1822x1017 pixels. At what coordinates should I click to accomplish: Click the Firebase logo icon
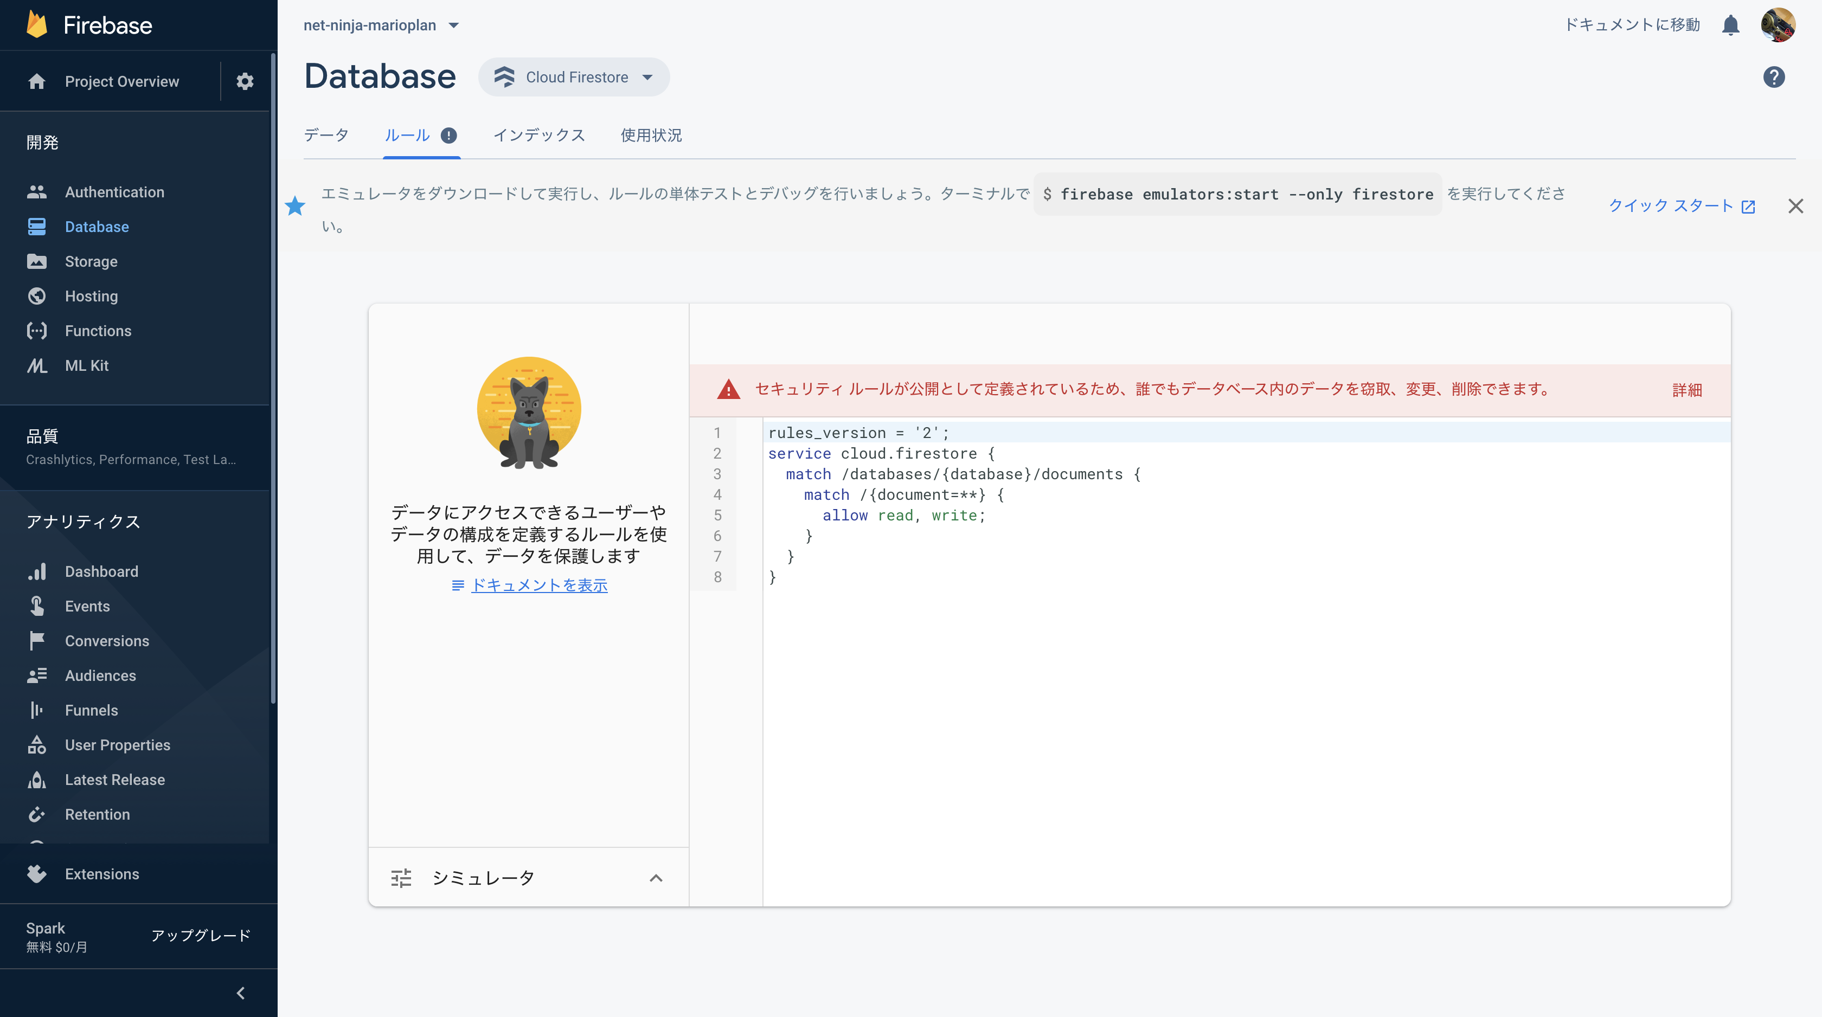point(33,24)
